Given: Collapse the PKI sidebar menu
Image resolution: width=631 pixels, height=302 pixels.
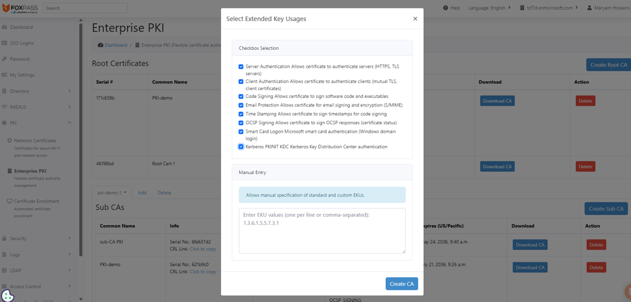Looking at the screenshot, I should point(69,122).
